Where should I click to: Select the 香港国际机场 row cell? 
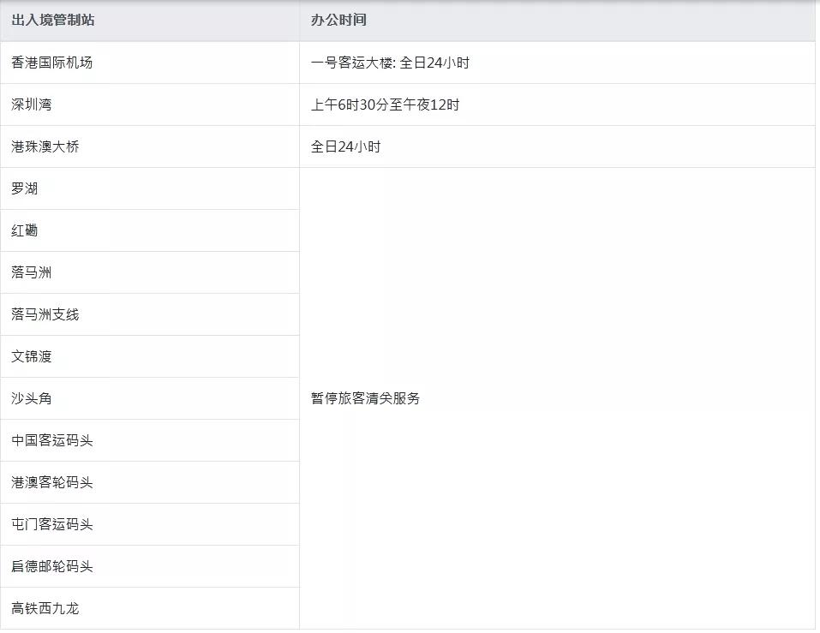(x=52, y=63)
